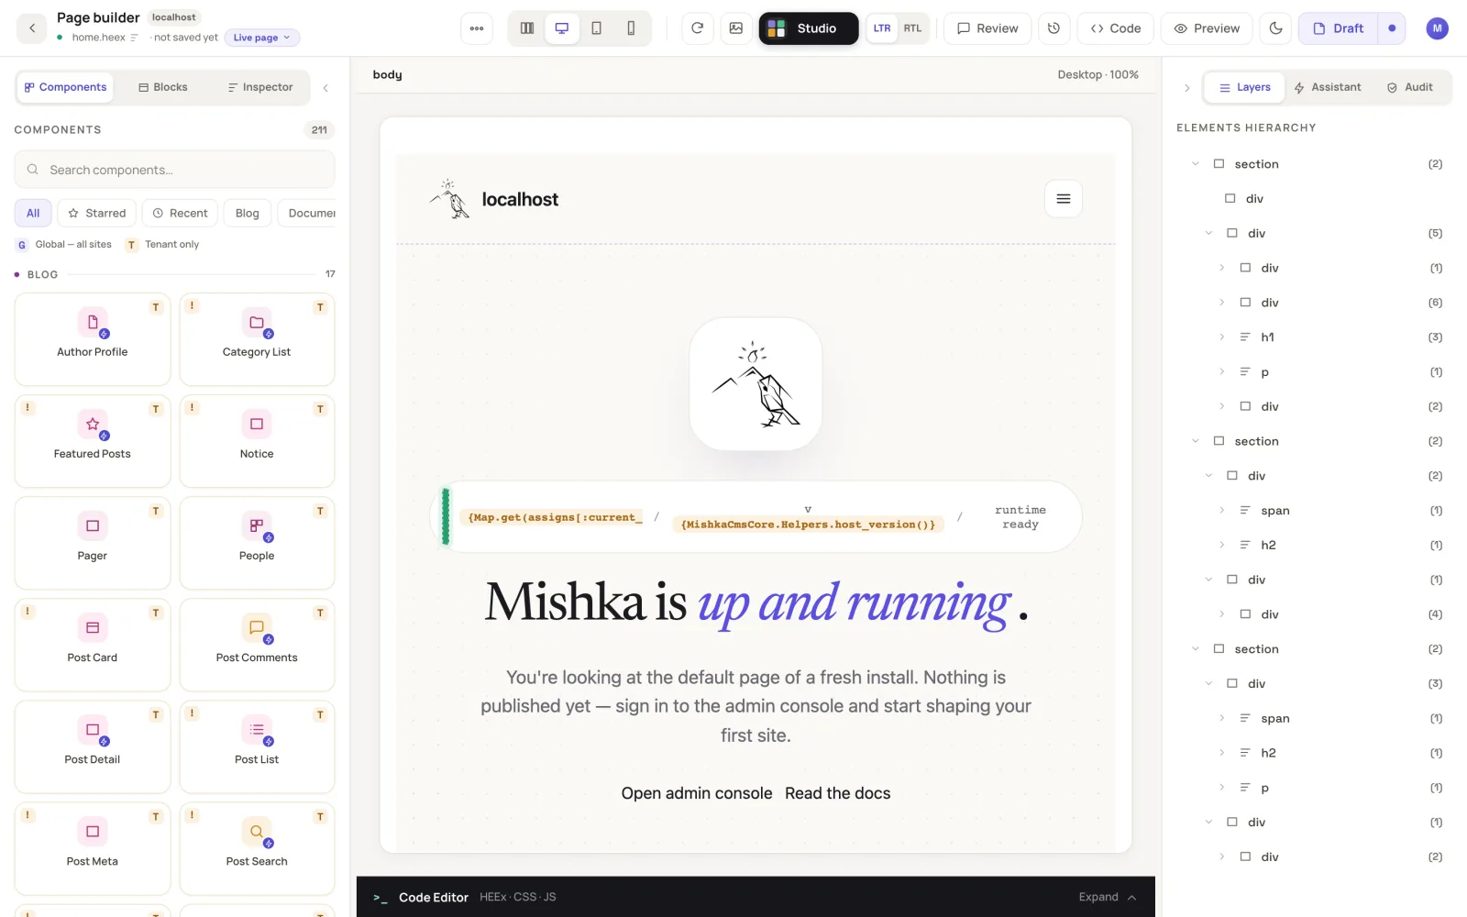Click the Draft status dot button

pyautogui.click(x=1392, y=28)
